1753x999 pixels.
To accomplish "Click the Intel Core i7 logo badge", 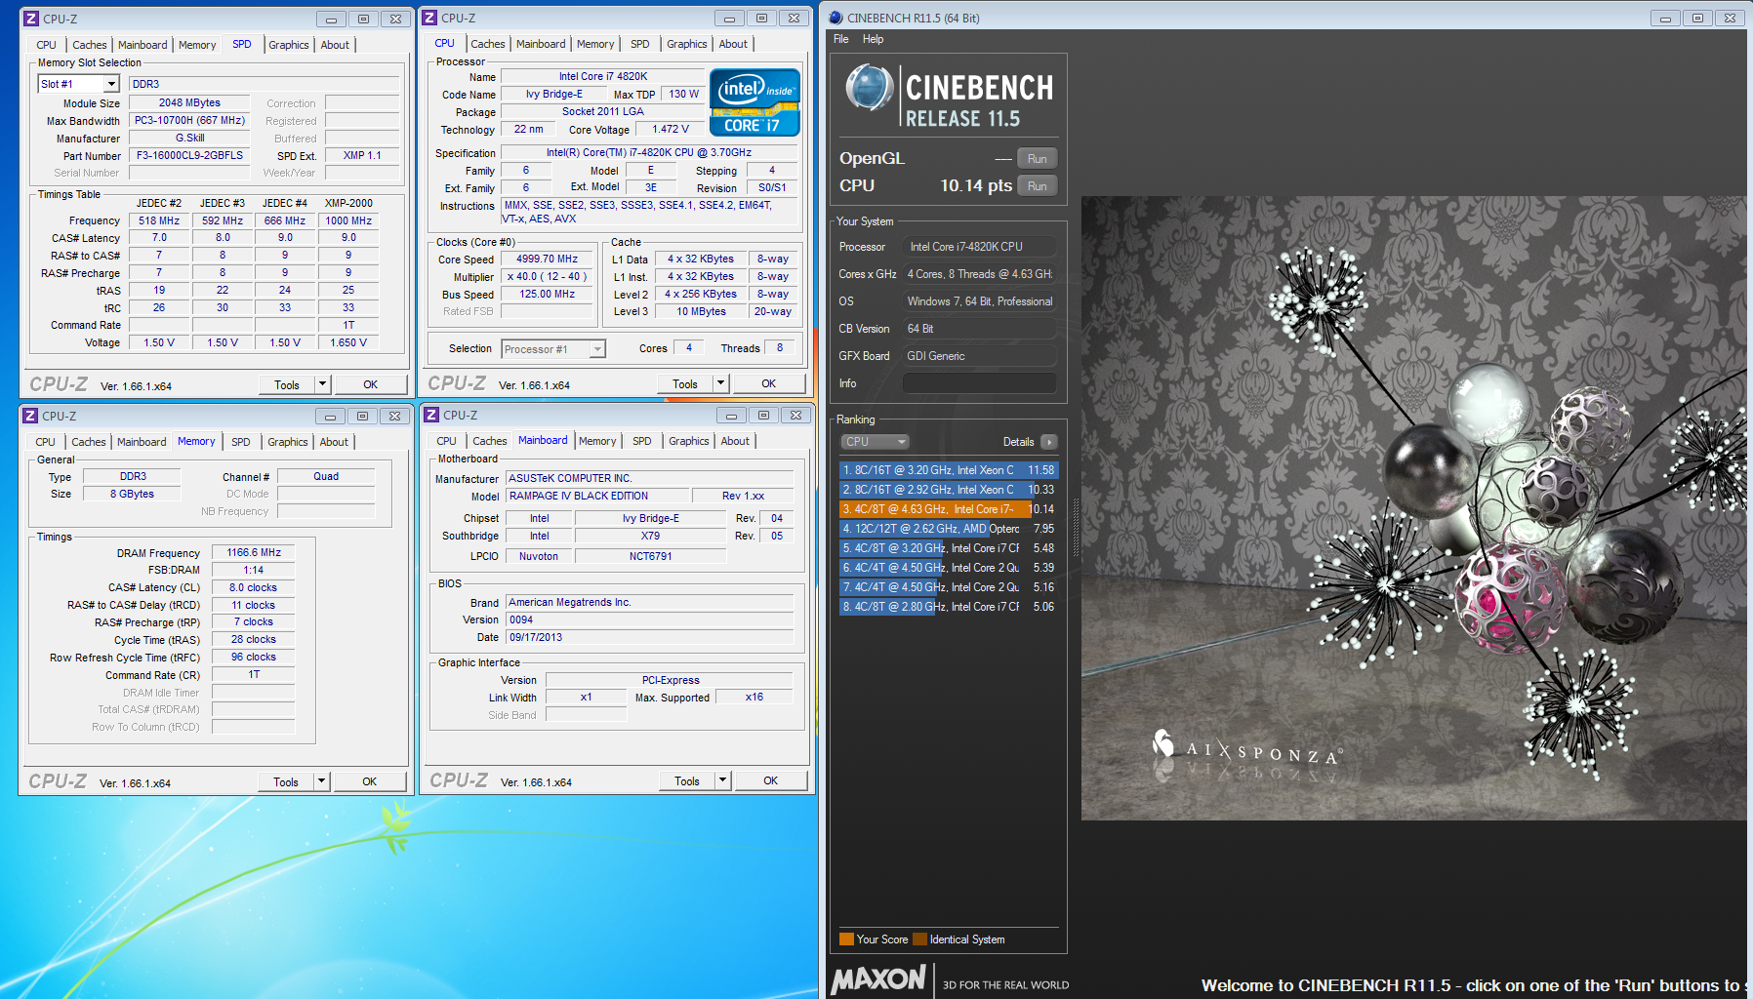I will (x=754, y=101).
